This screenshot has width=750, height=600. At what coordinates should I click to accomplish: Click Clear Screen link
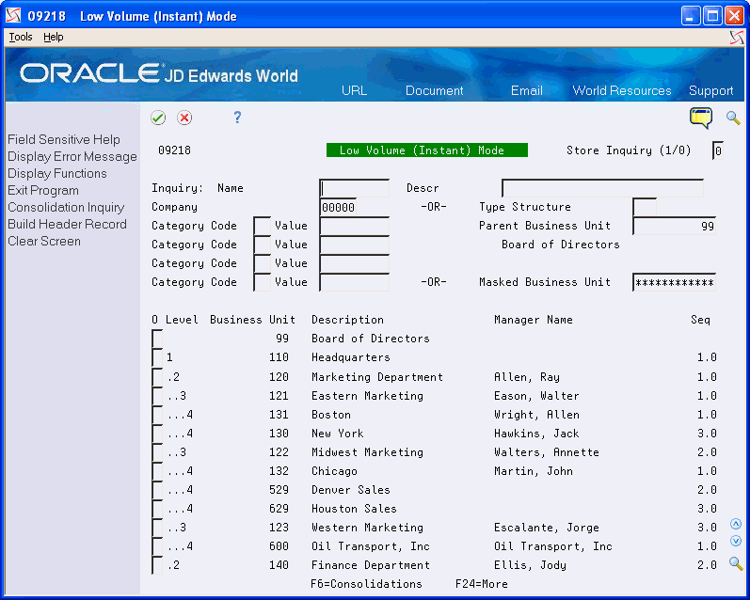click(x=44, y=241)
